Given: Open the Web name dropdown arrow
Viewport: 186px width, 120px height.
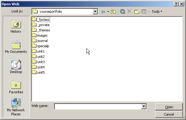Looking at the screenshot, I should tap(144, 106).
